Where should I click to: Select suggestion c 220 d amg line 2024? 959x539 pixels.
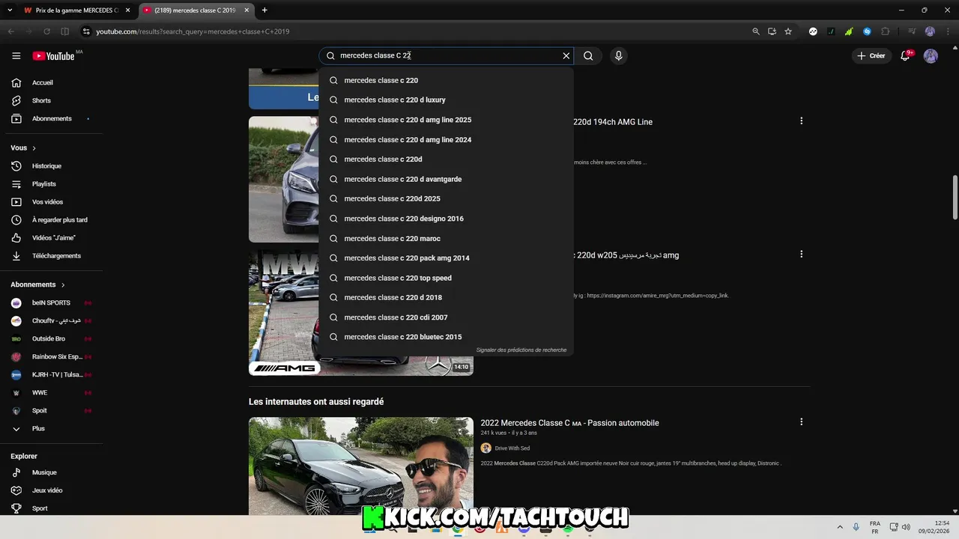pos(446,139)
